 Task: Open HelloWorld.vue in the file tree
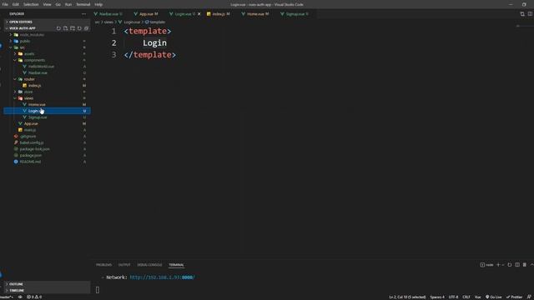[x=47, y=67]
